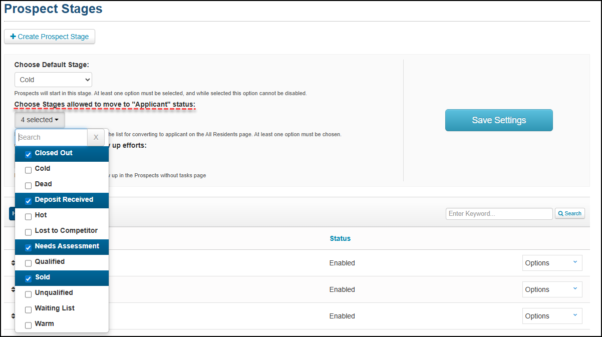Screen dimensions: 602x337
Task: Check the Warm stage checkbox
Action: click(29, 324)
